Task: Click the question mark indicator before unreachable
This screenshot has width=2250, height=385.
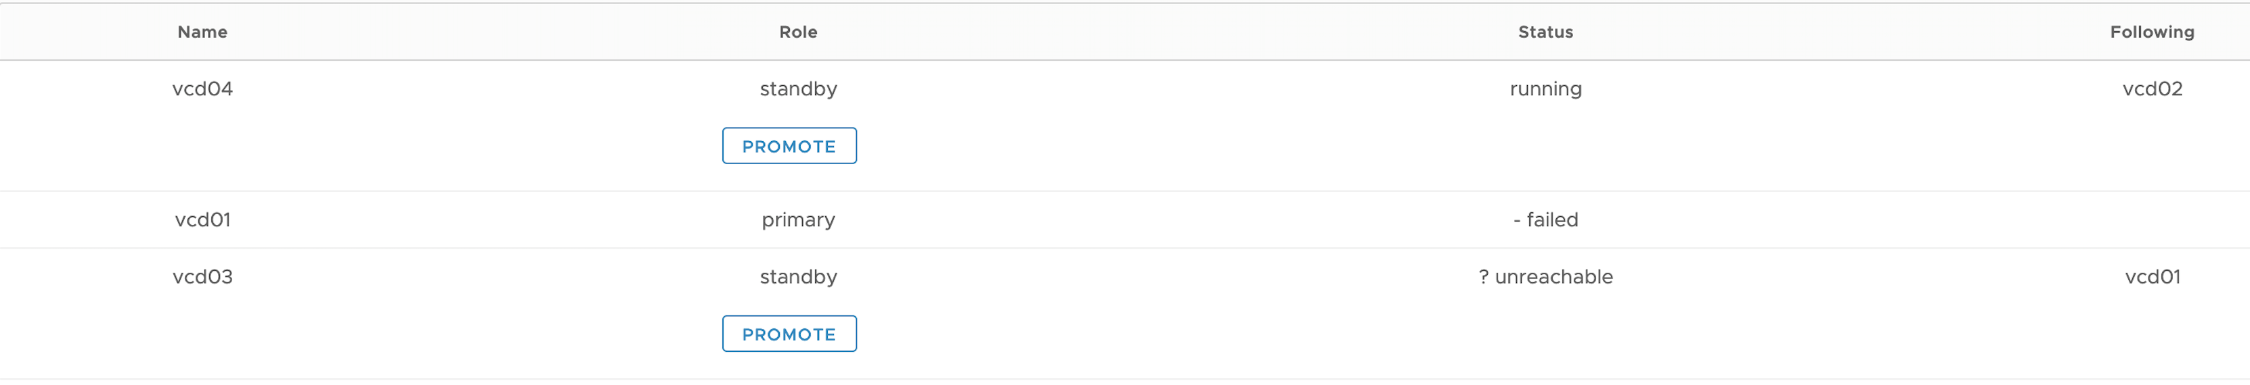Action: (x=1483, y=277)
